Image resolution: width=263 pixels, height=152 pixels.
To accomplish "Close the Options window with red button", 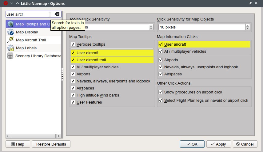I will tap(6, 3).
